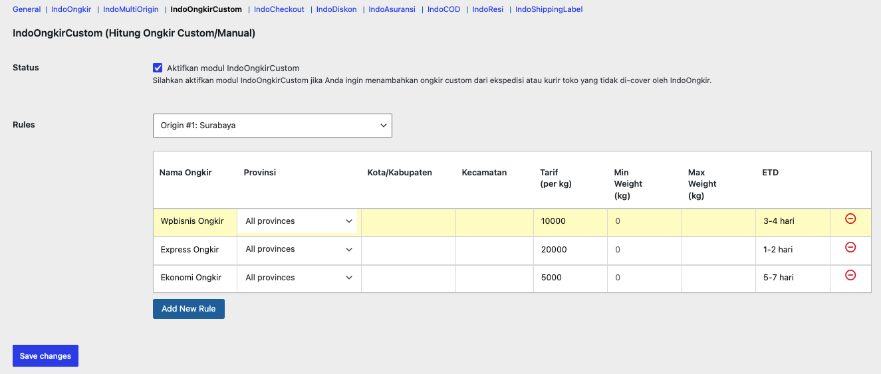Image resolution: width=881 pixels, height=374 pixels.
Task: Click the Nama Ongkir column header
Action: (186, 173)
